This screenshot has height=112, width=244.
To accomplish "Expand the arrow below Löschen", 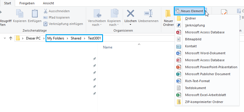I will pyautogui.click(x=130, y=25).
